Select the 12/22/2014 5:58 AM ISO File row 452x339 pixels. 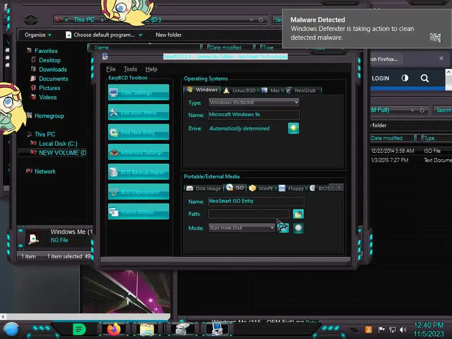point(411,151)
